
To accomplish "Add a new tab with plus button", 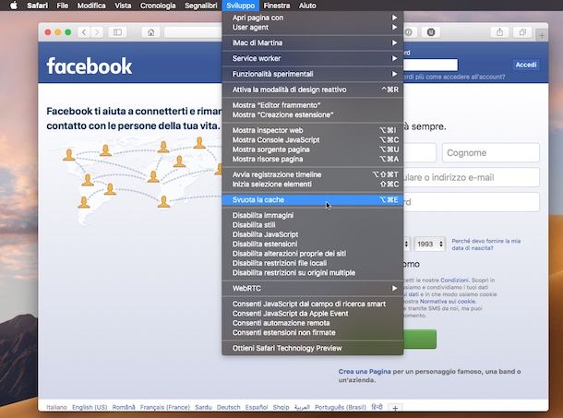I will (x=542, y=36).
